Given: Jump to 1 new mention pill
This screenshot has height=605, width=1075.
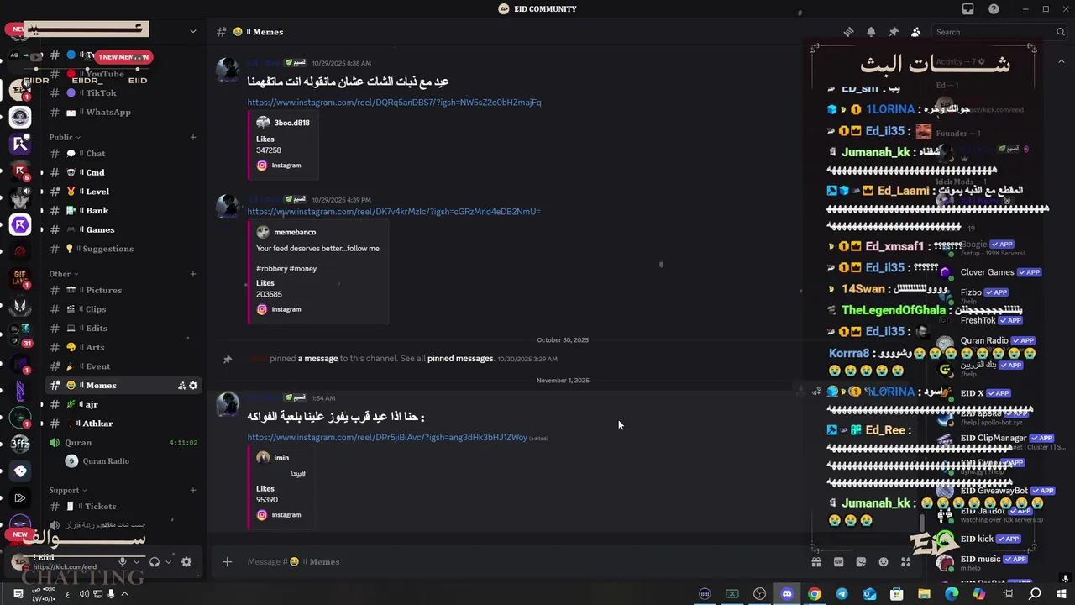Looking at the screenshot, I should (123, 57).
